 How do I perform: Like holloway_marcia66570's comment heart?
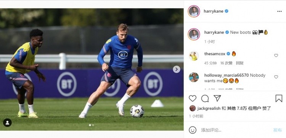(x=276, y=77)
